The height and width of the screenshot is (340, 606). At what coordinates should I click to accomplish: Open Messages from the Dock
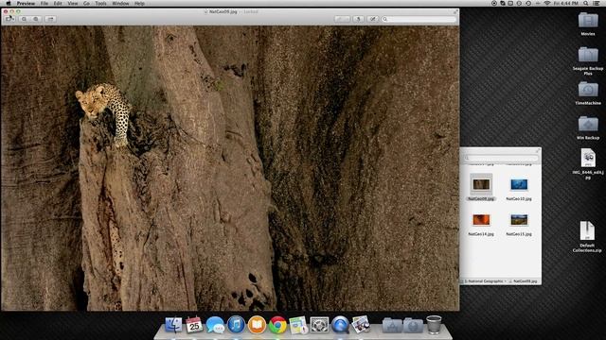click(215, 325)
